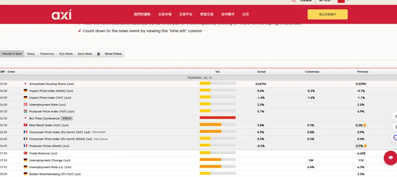Open 交易市場 navigation menu
Viewport: 397px width, 177px height.
[x=165, y=14]
